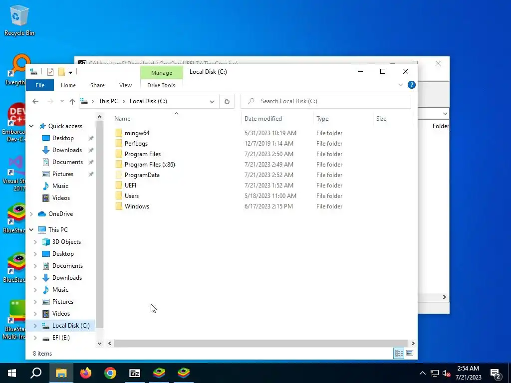Click Local Disk (C:) breadcrumb segment

coord(148,101)
